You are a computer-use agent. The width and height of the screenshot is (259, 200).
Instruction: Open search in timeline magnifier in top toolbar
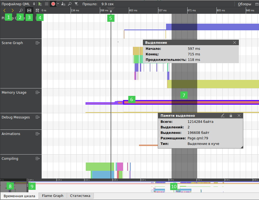click(70, 4)
